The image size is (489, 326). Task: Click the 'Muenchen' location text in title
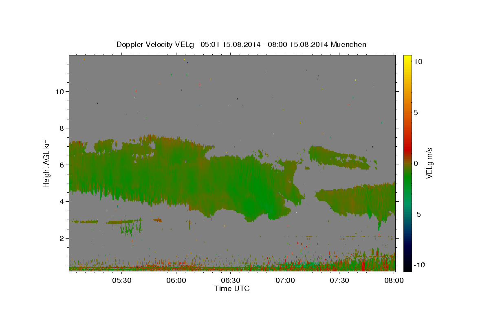348,44
